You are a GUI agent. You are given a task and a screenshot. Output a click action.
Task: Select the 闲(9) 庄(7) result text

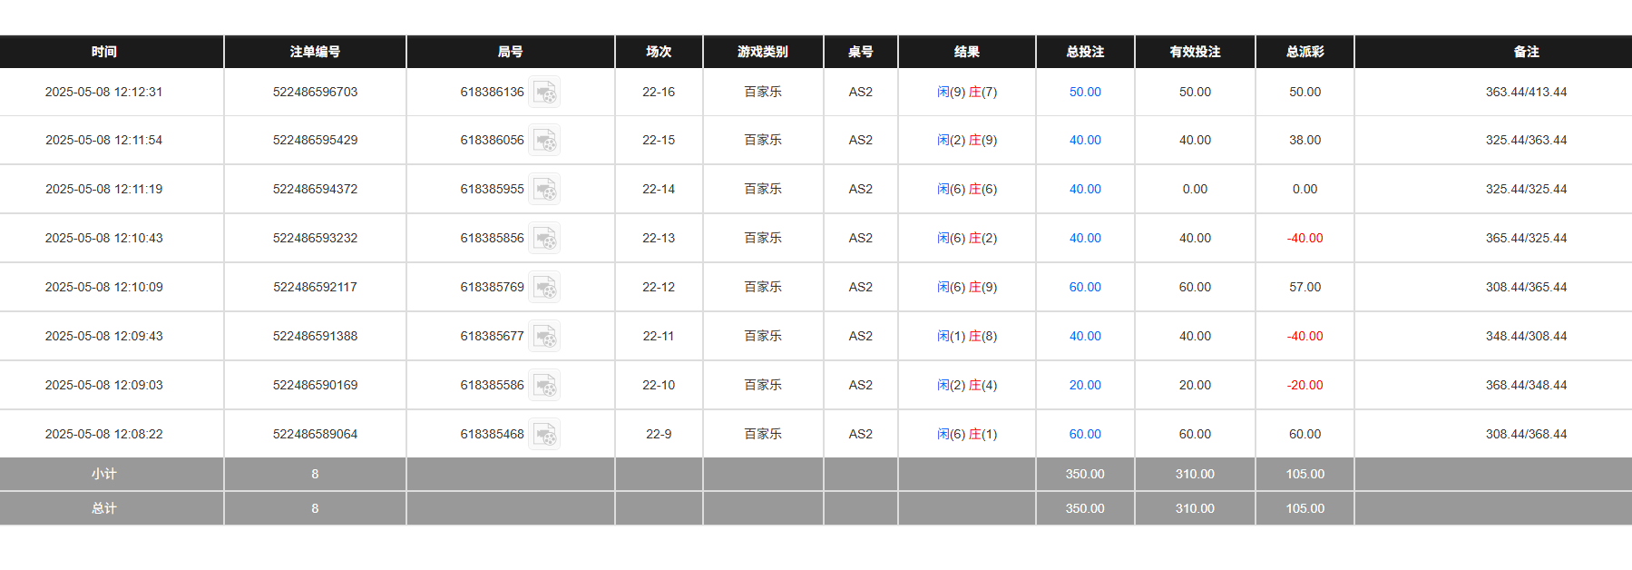(x=966, y=92)
